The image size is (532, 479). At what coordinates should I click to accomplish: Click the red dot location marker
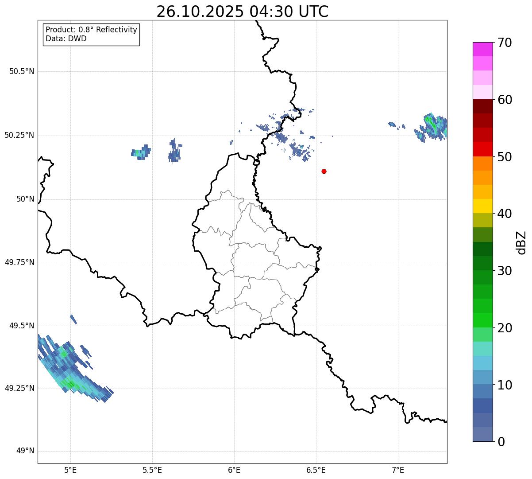tap(324, 171)
